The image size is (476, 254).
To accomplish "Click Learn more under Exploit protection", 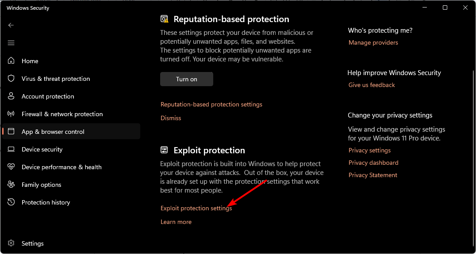I will coord(176,222).
